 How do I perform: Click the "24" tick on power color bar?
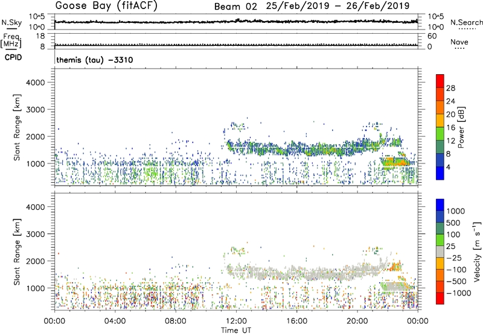tap(450, 101)
